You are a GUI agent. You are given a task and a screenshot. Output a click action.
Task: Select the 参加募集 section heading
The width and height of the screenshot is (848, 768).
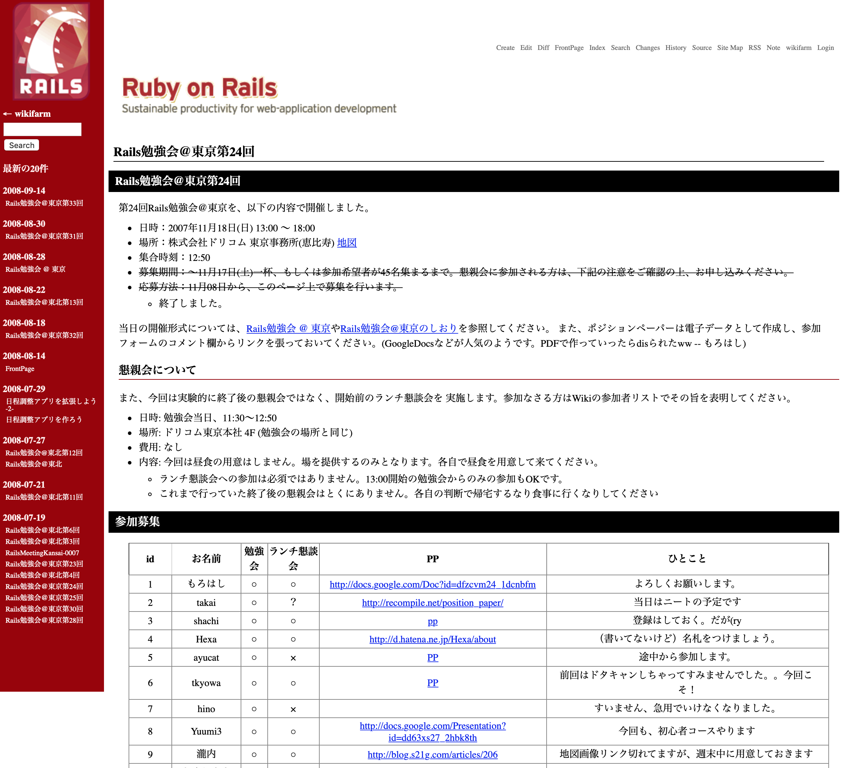138,522
